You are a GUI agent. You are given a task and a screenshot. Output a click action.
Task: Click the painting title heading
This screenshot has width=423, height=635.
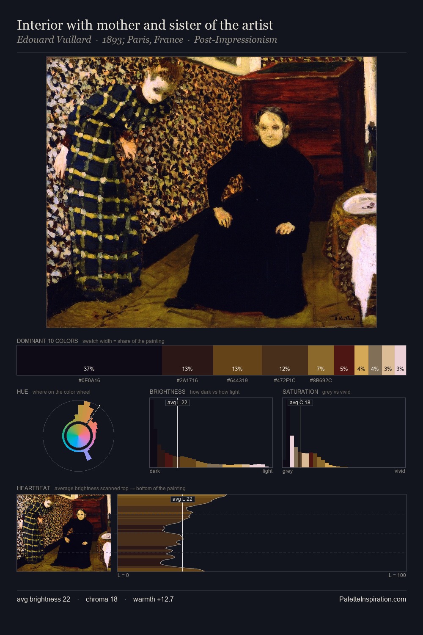click(145, 25)
